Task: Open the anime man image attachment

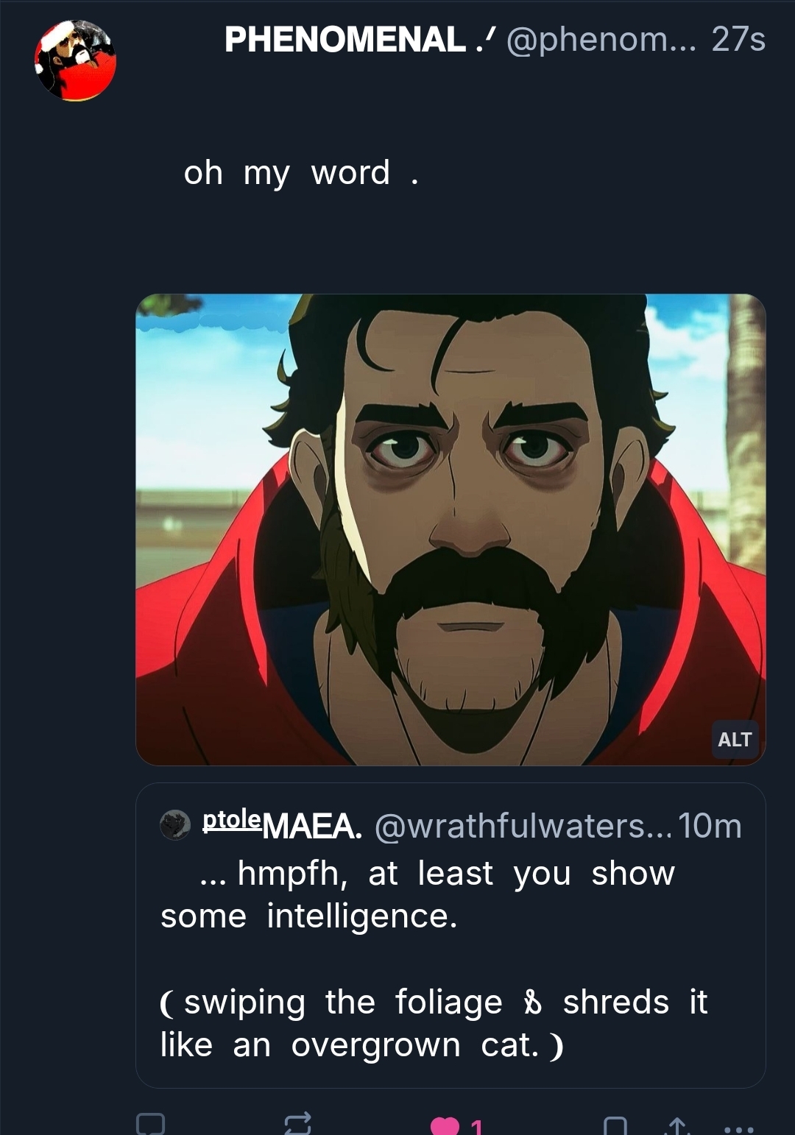Action: tap(451, 528)
